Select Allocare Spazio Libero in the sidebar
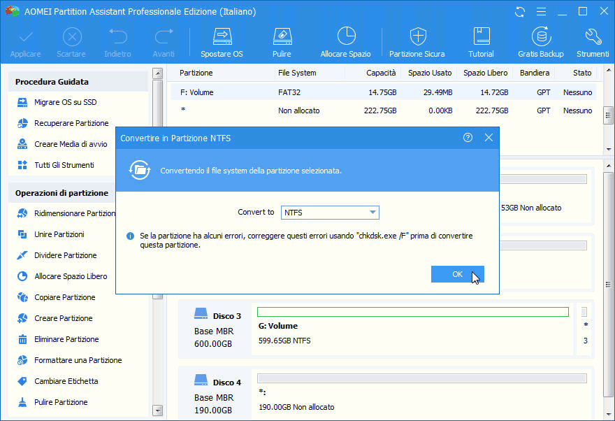Viewport: 615px width, 421px height. click(x=62, y=276)
